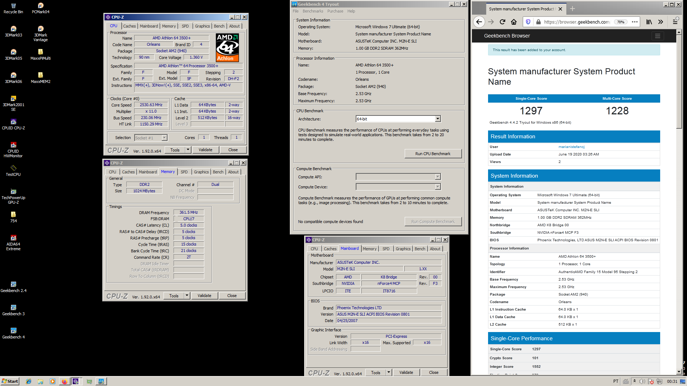Switch to Graphics tab in CPU-Z Mainboard window

(x=403, y=249)
